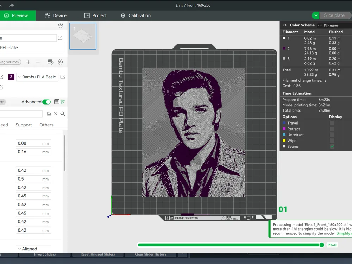Viewport: 352px width, 264px height.
Task: Switch to the Device tab
Action: (x=56, y=15)
